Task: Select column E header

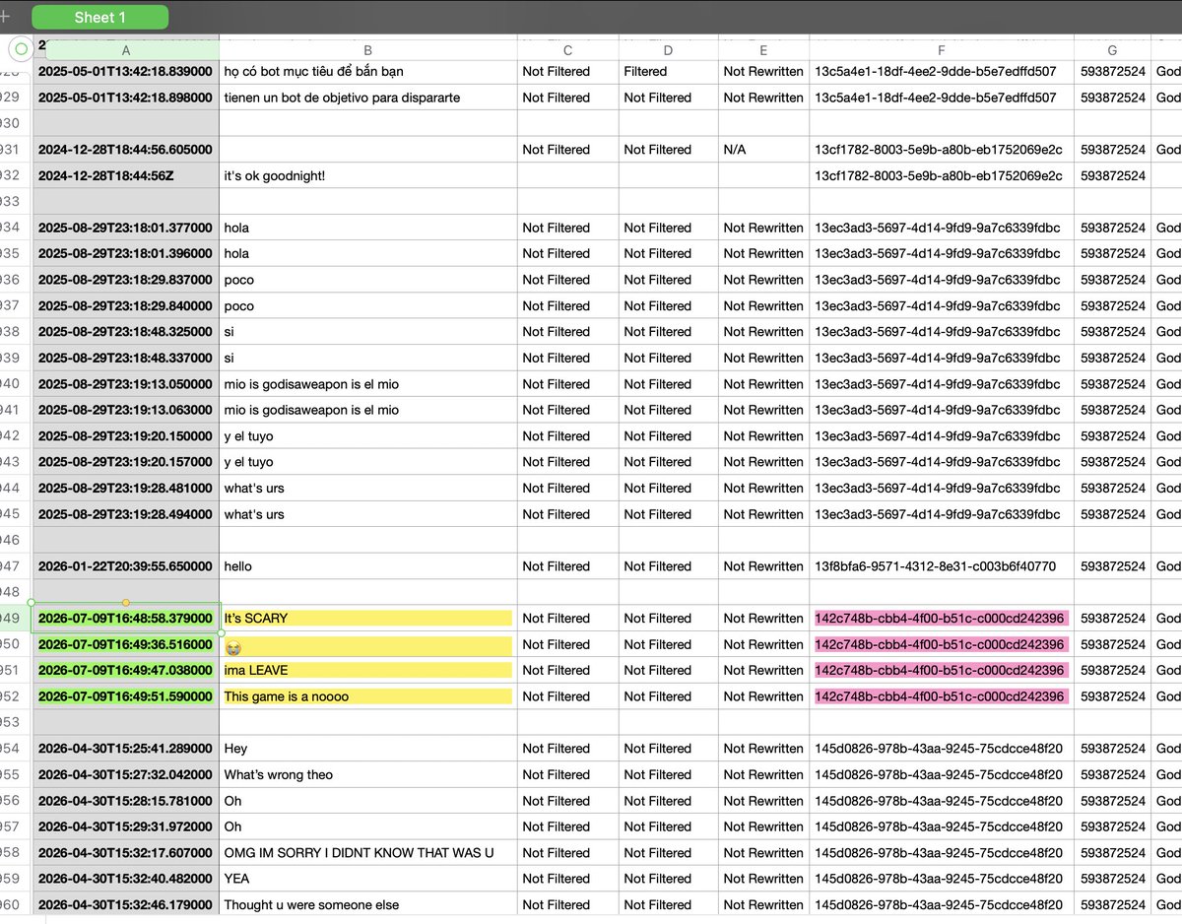Action: click(x=764, y=50)
